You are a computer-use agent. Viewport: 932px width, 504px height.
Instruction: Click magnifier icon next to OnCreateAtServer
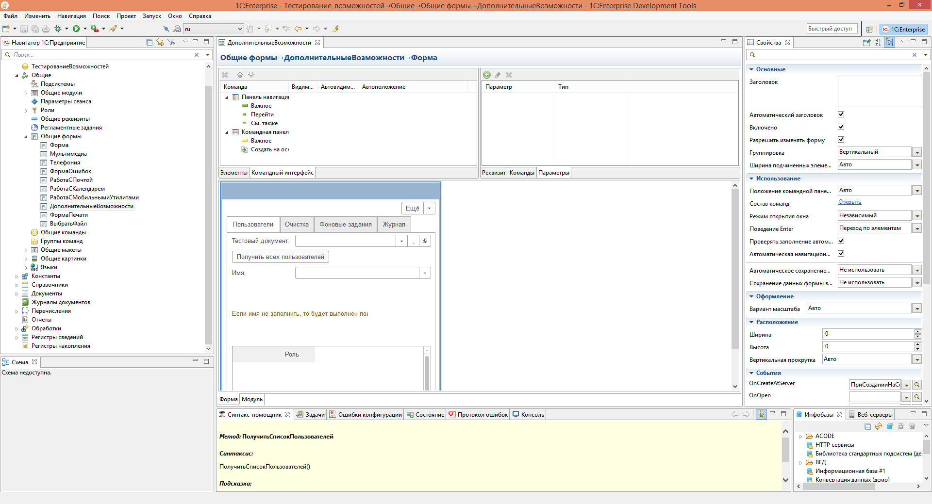pos(917,385)
